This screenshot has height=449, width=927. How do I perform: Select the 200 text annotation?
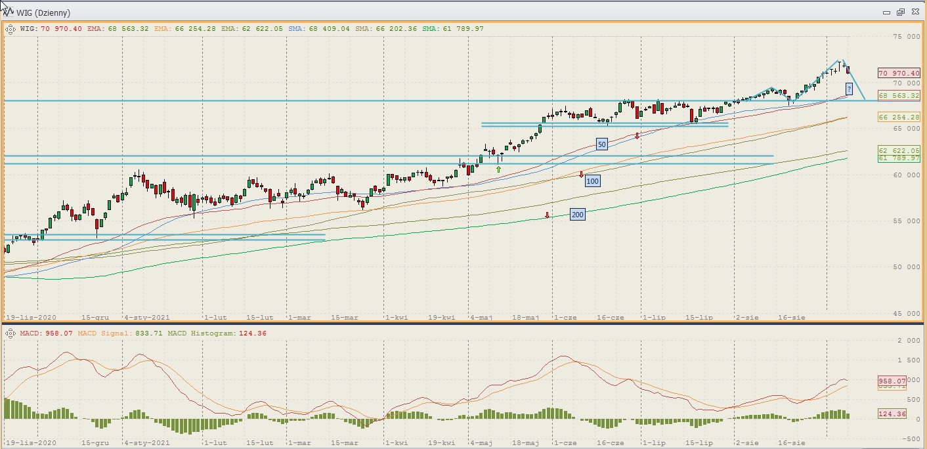pyautogui.click(x=577, y=215)
